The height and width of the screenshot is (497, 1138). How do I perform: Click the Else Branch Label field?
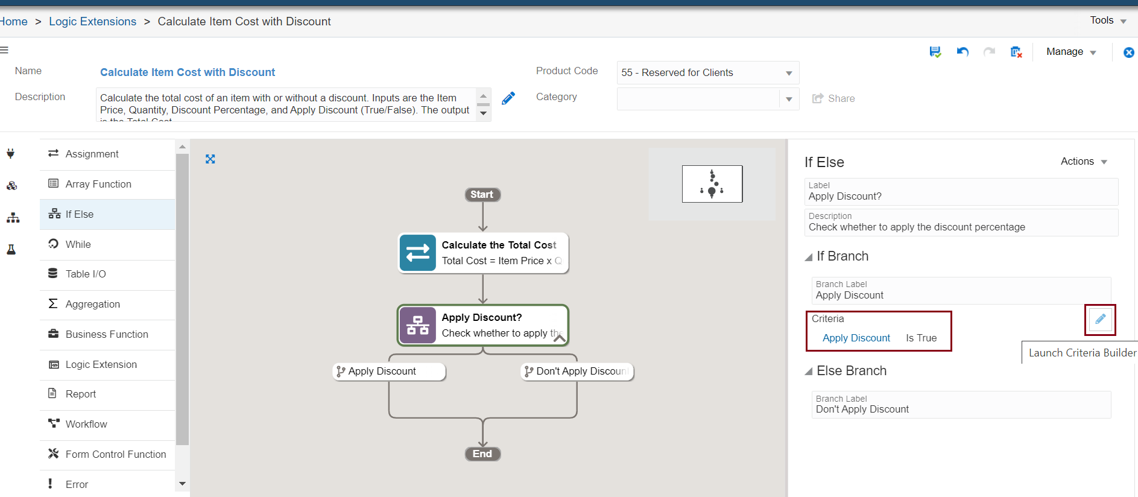[961, 405]
